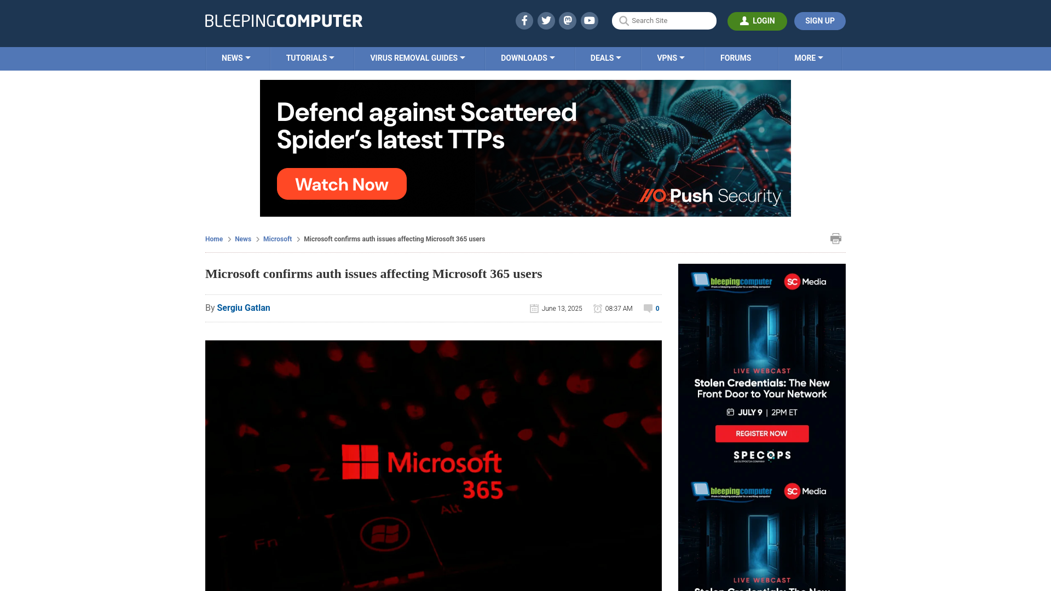Click 'Stolen Credentials' webcast title in sidebar ad
Image resolution: width=1051 pixels, height=591 pixels.
tap(762, 389)
